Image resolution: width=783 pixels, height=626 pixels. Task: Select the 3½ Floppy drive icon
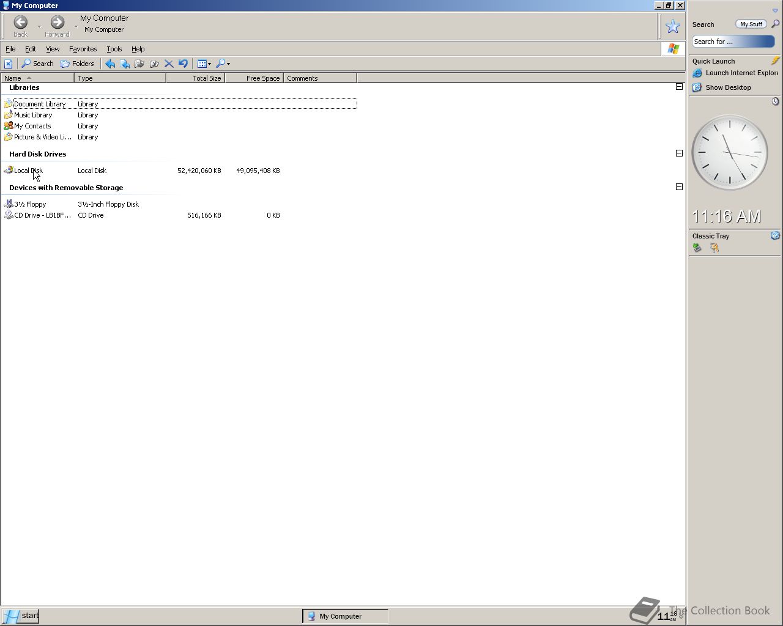(x=9, y=204)
